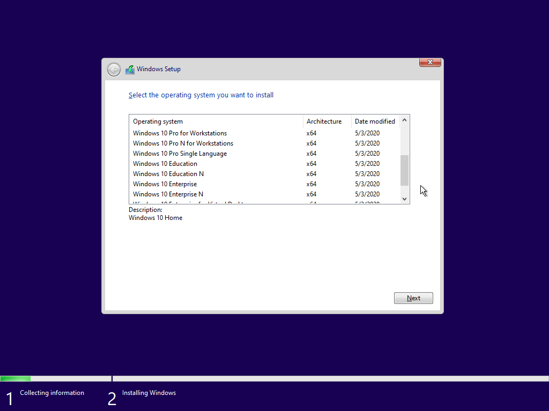Click x64 cell in Windows 10 Education row
Screen dimensions: 549x411
pos(311,164)
